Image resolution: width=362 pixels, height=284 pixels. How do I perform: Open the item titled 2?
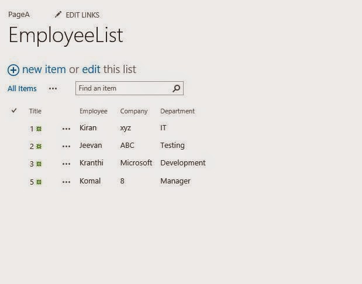(x=32, y=146)
